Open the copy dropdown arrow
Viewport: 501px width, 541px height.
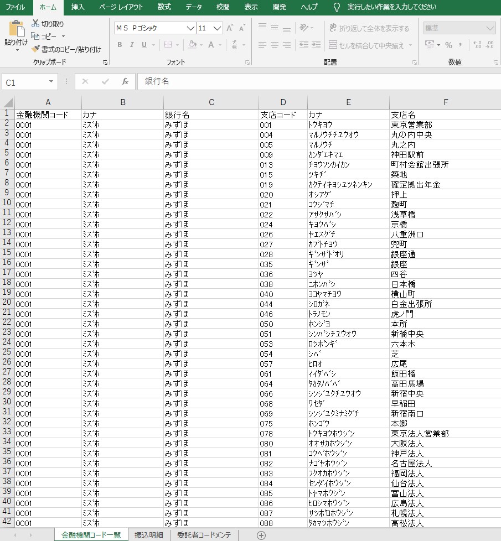[x=63, y=36]
